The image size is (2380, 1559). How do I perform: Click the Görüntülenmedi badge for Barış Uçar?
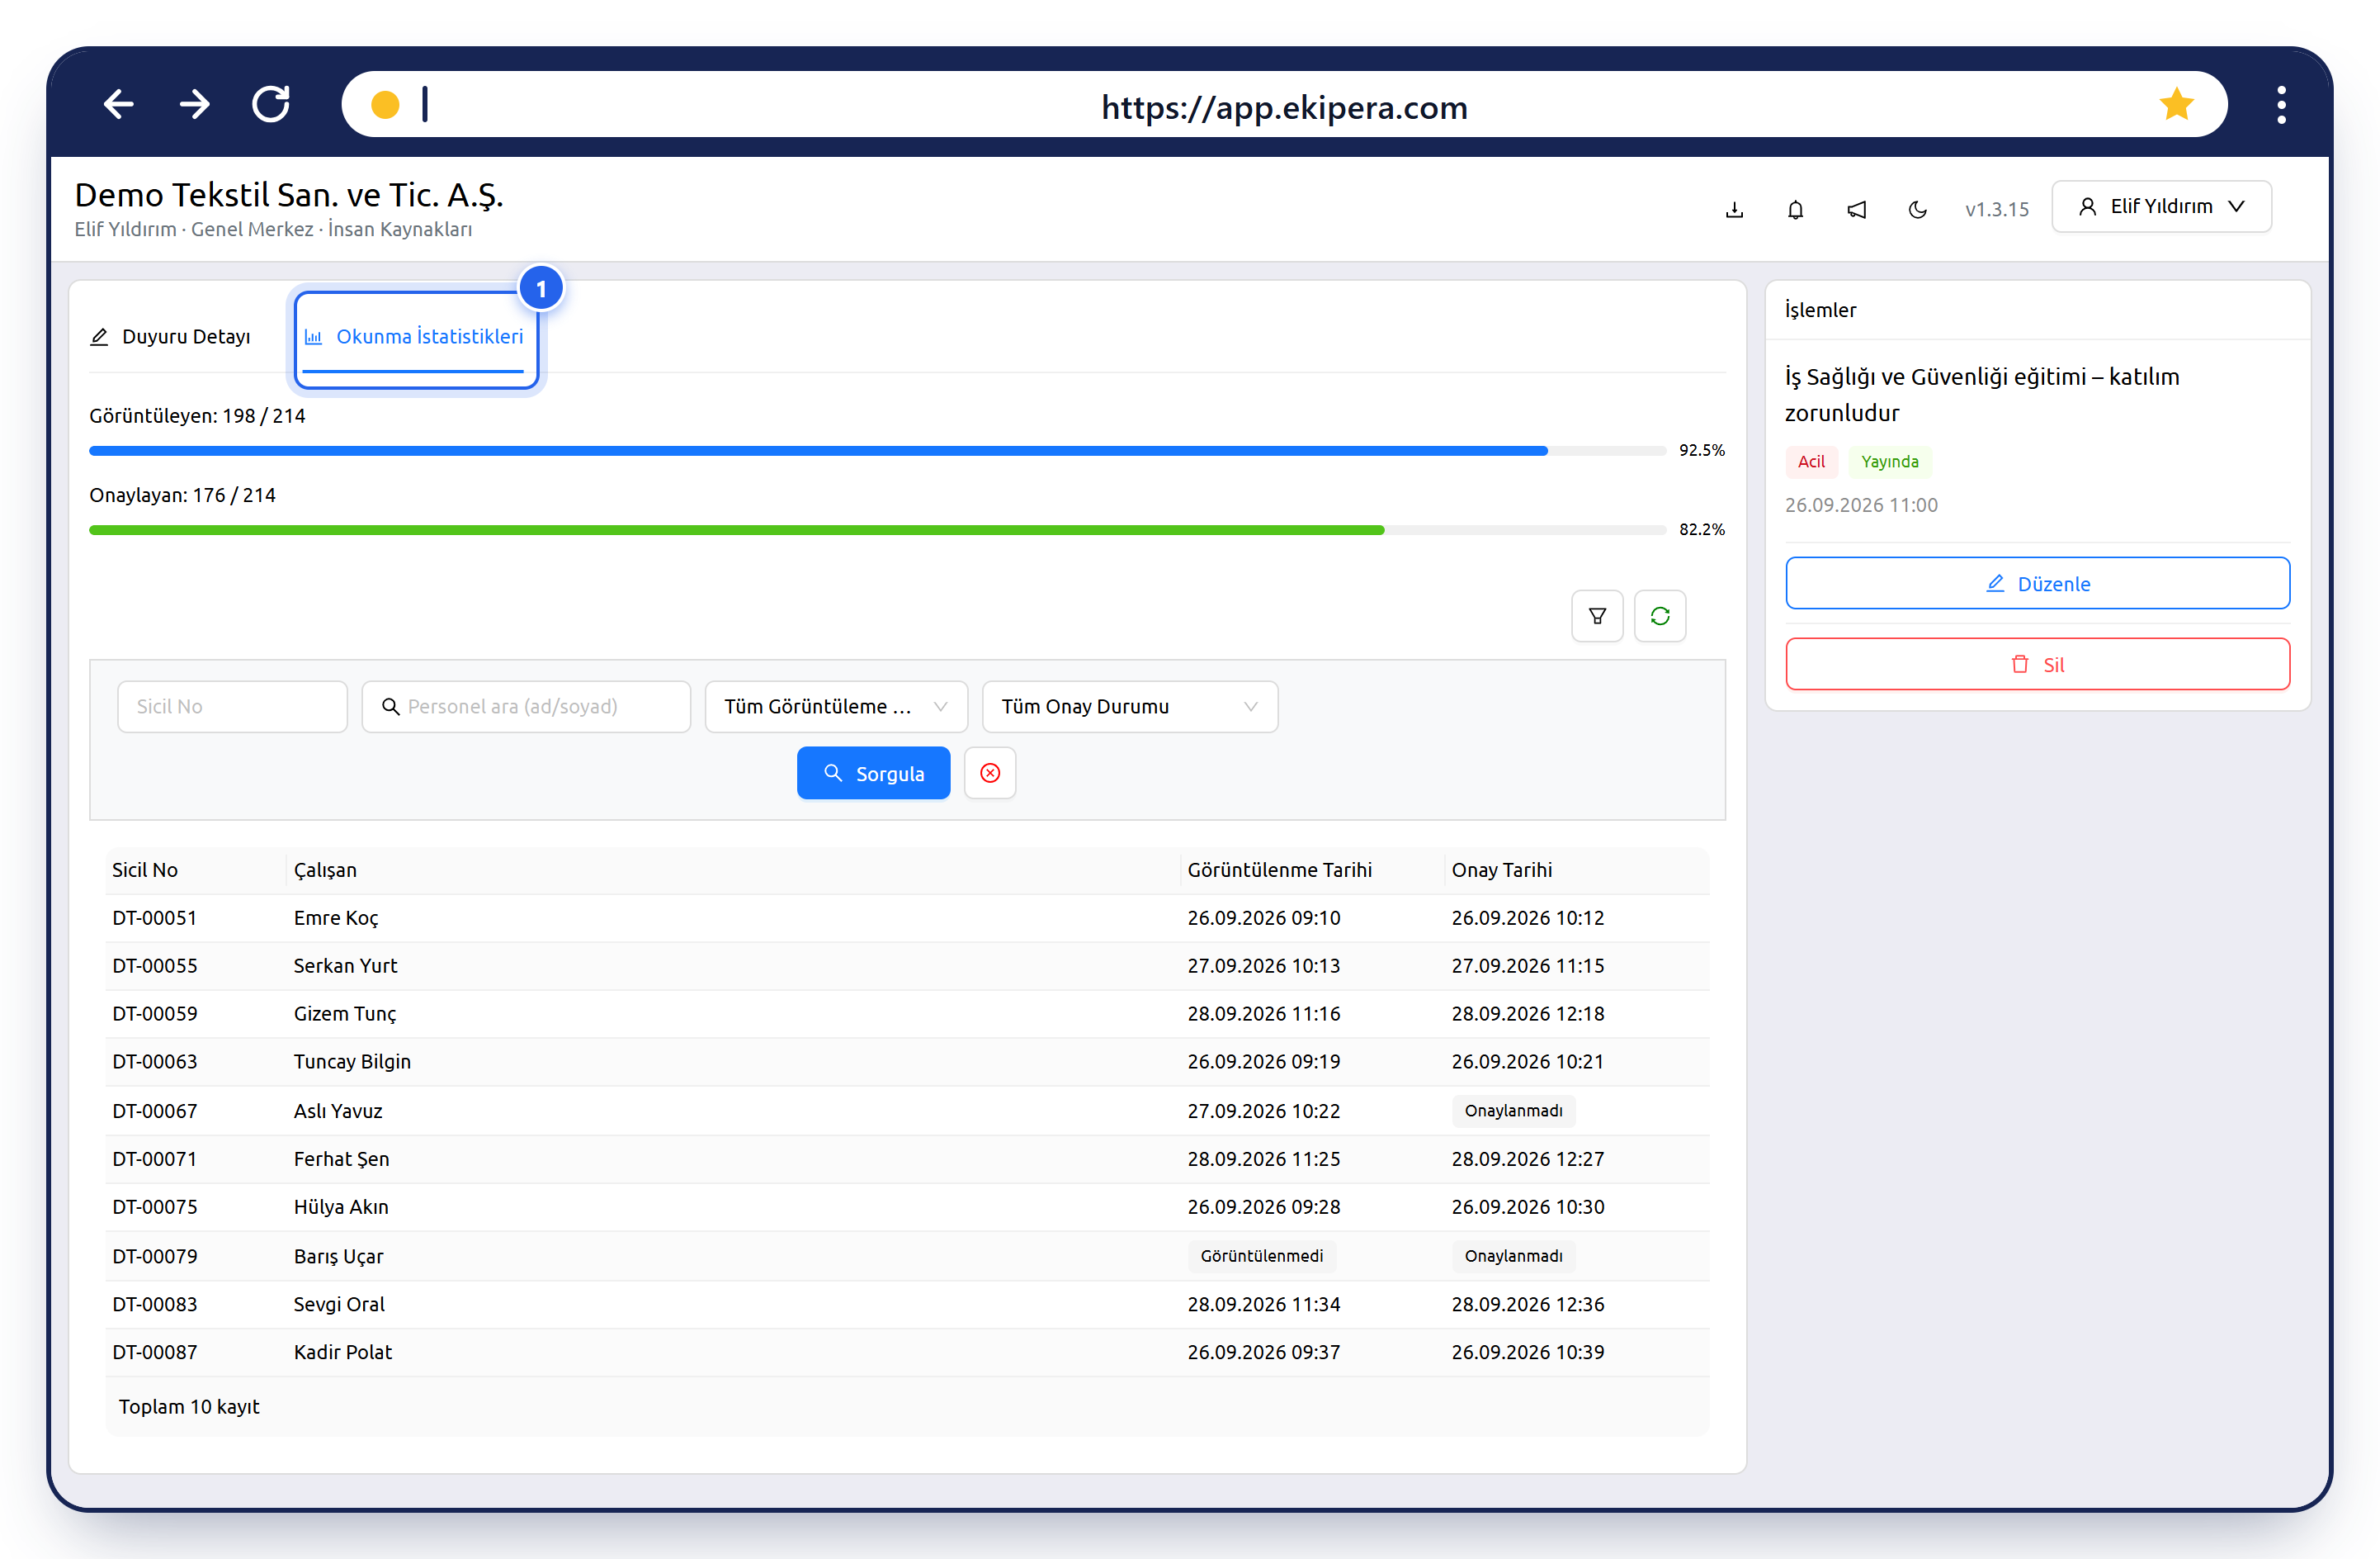pos(1262,1256)
